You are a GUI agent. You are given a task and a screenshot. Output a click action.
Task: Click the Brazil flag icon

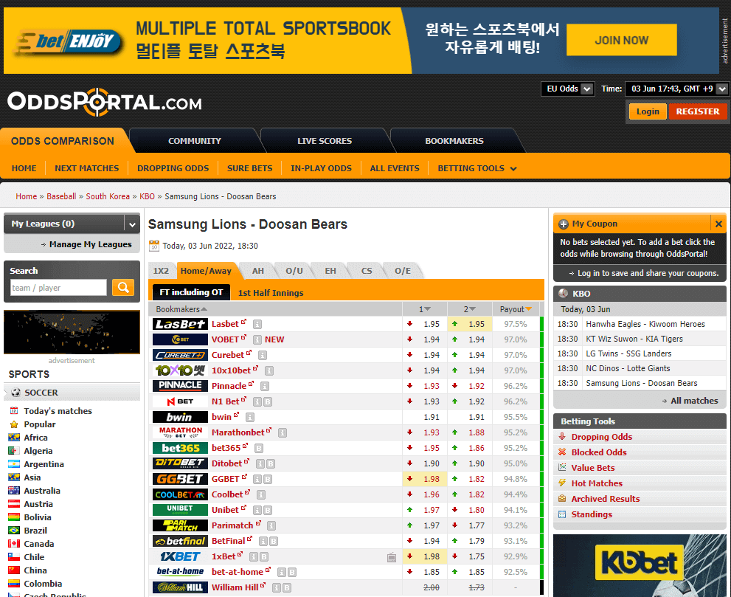pos(14,531)
